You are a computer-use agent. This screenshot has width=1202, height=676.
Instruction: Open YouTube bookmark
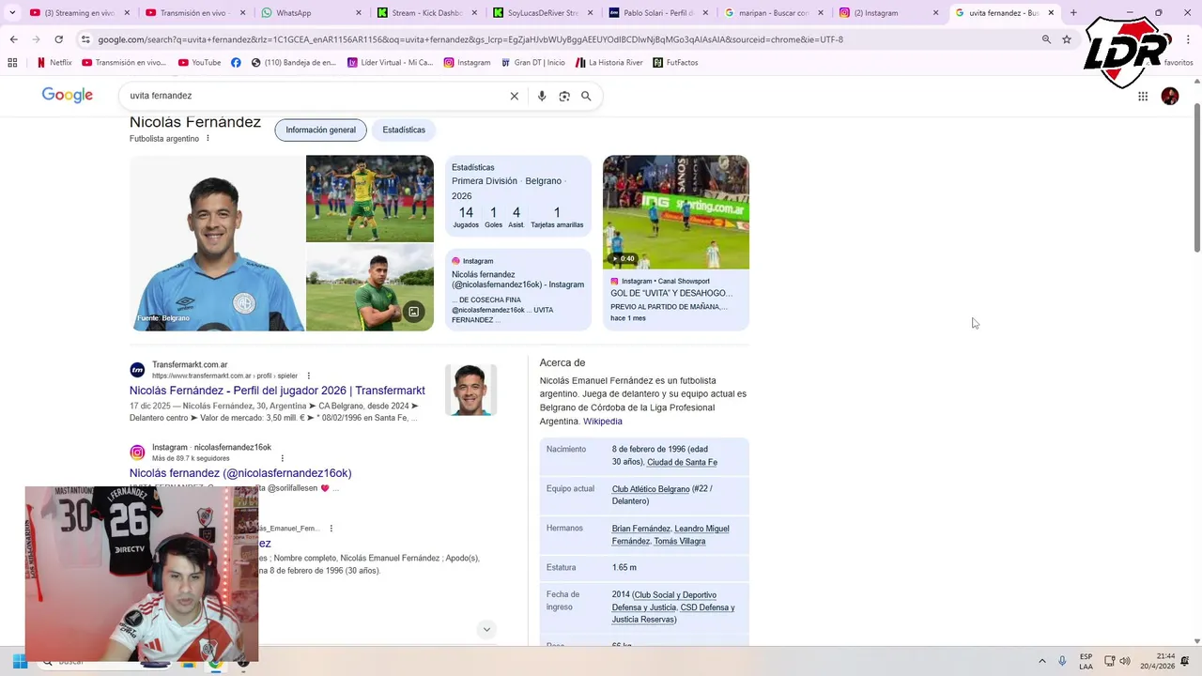[199, 63]
